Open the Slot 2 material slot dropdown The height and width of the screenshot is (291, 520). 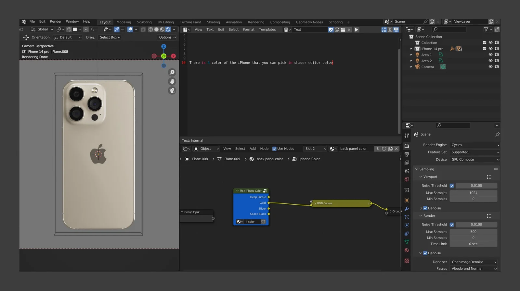pyautogui.click(x=315, y=149)
